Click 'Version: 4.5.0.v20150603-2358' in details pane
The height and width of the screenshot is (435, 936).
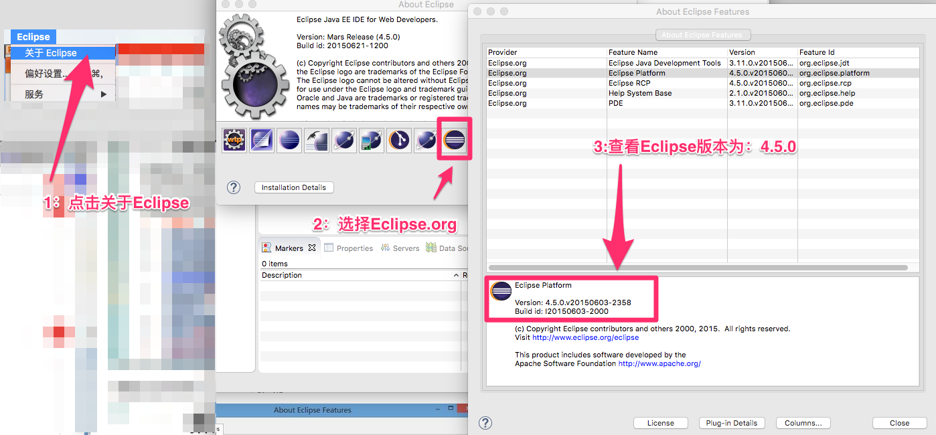tap(572, 302)
